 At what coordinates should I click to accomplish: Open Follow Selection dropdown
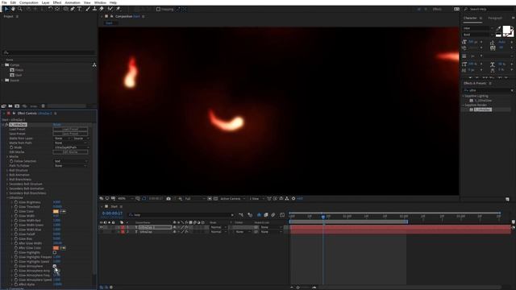point(71,161)
